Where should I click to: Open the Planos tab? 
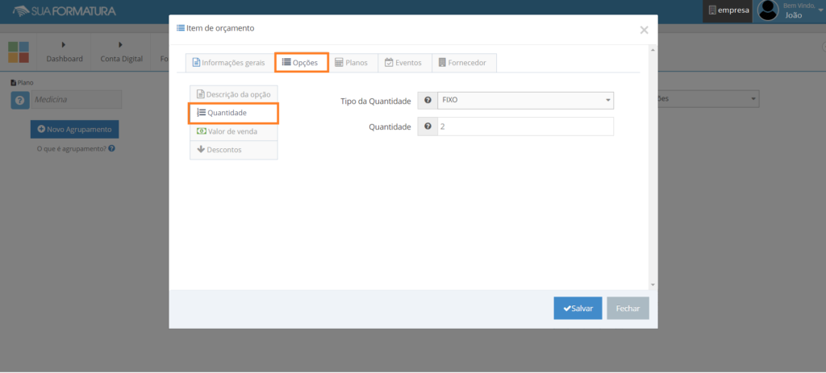(x=351, y=63)
